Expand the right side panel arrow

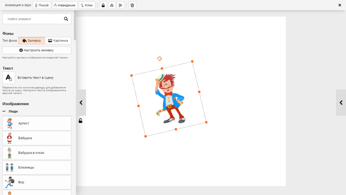(x=341, y=103)
